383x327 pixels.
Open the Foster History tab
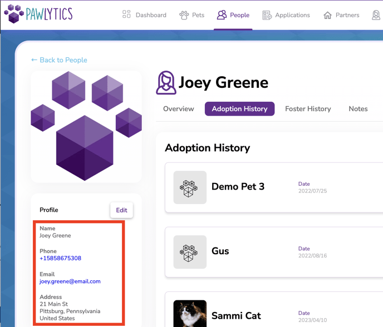coord(308,109)
